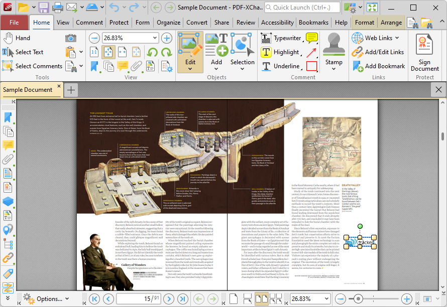Click the vertical scrollbar thumb
447x307 pixels.
(x=442, y=136)
